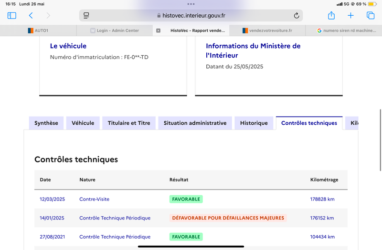Open the Véhicule tab

click(83, 123)
